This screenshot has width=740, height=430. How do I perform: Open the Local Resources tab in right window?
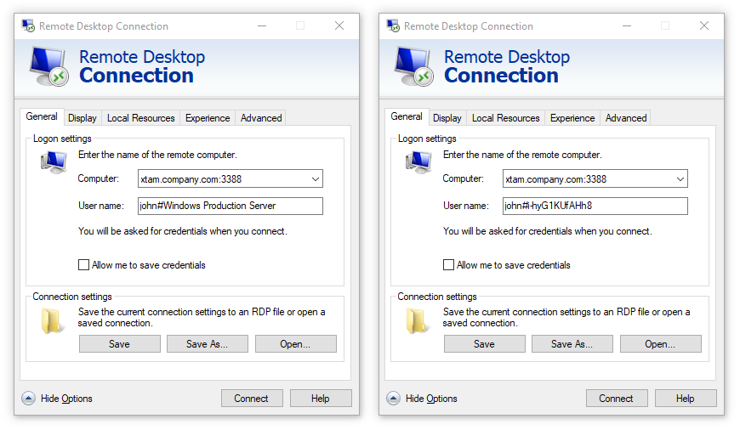coord(505,118)
